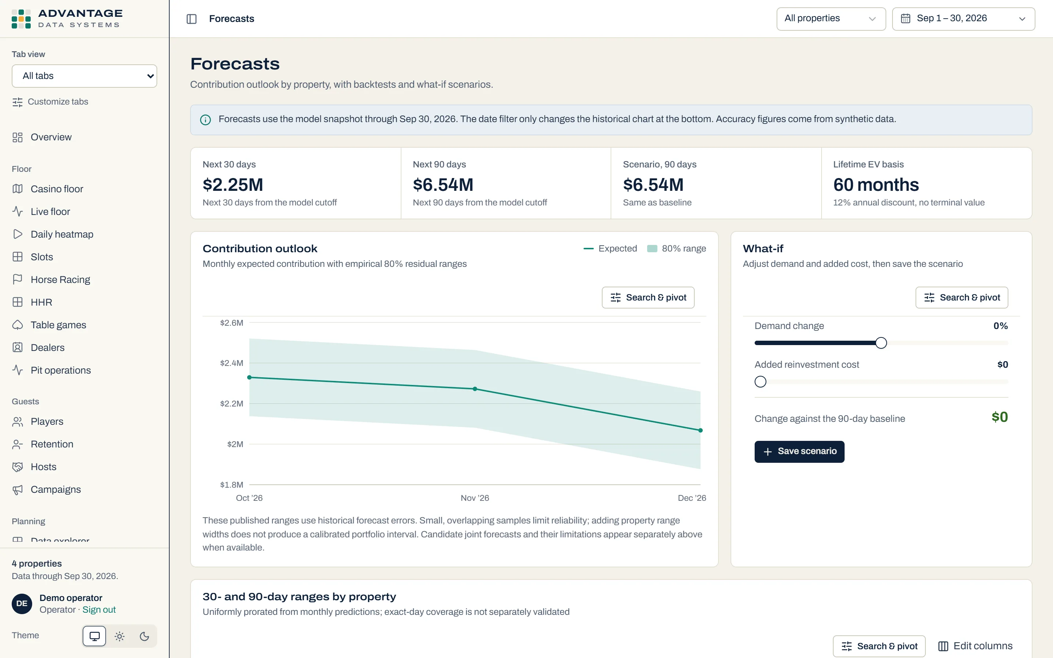The image size is (1053, 658).
Task: Click the Added reinvestment cost slider handle
Action: coord(760,382)
